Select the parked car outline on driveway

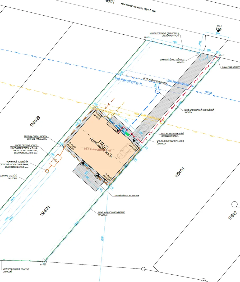[x=144, y=129]
